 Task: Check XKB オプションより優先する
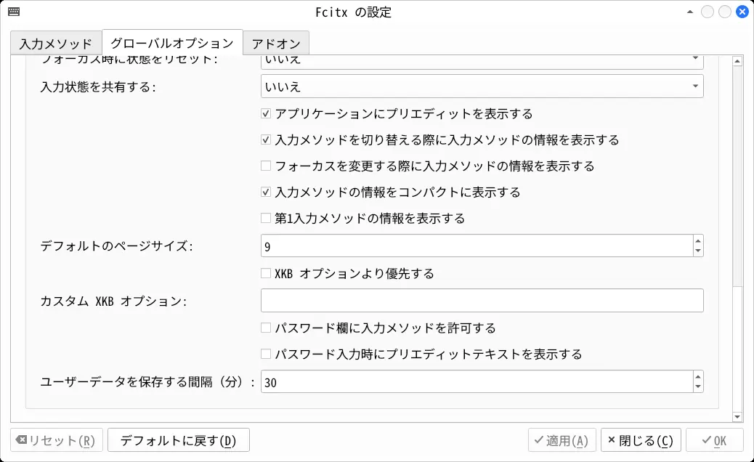pos(266,274)
